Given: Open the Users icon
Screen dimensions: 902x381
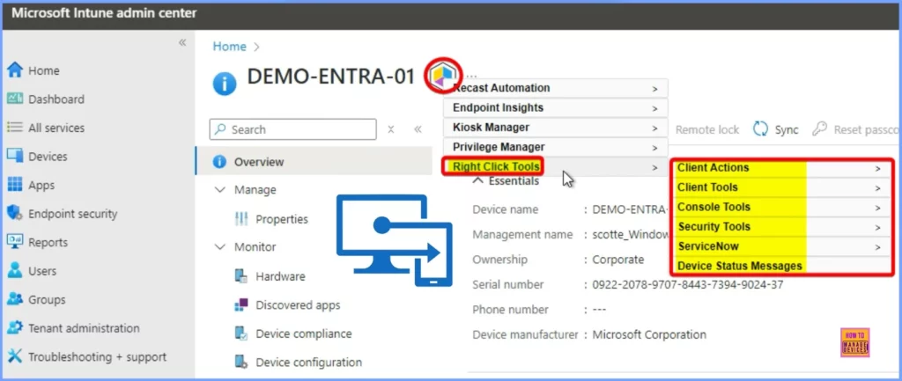Looking at the screenshot, I should point(14,271).
